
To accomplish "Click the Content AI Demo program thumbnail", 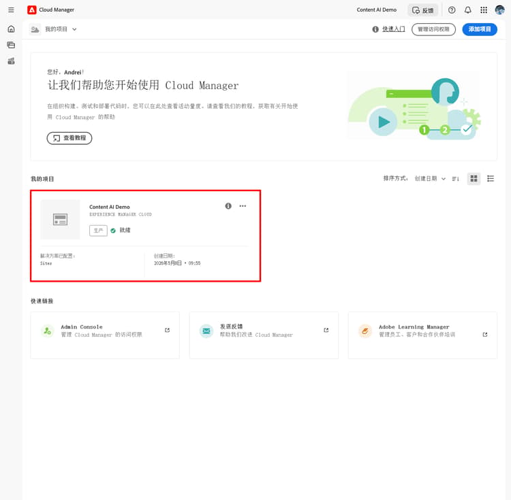I will tap(60, 220).
